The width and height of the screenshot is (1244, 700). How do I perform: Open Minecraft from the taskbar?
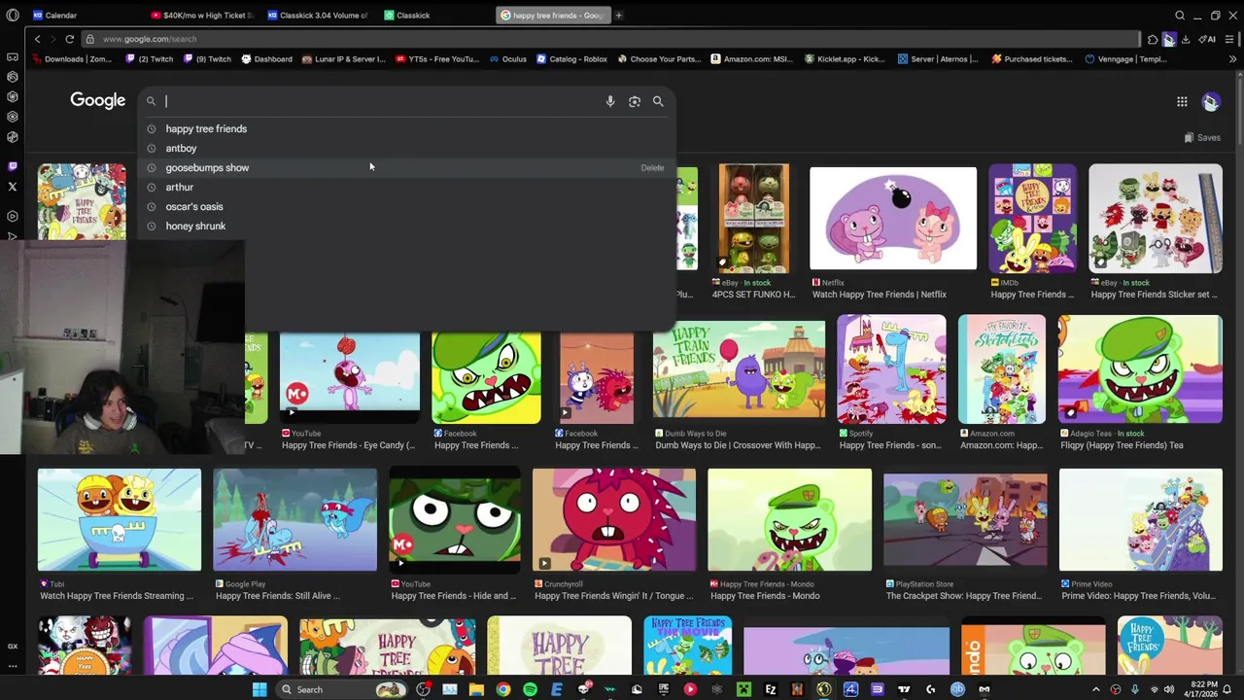coord(743,689)
